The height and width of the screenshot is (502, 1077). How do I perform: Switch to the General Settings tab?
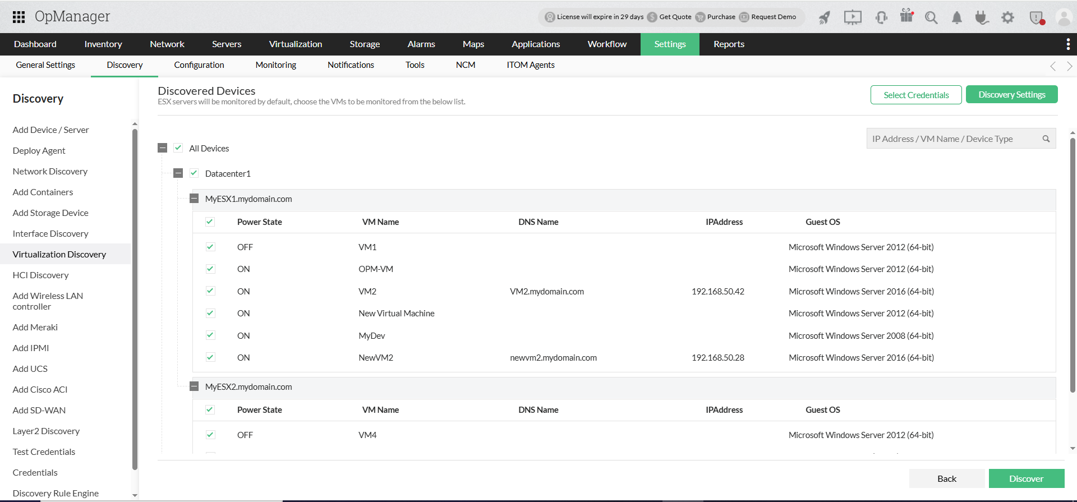point(45,65)
